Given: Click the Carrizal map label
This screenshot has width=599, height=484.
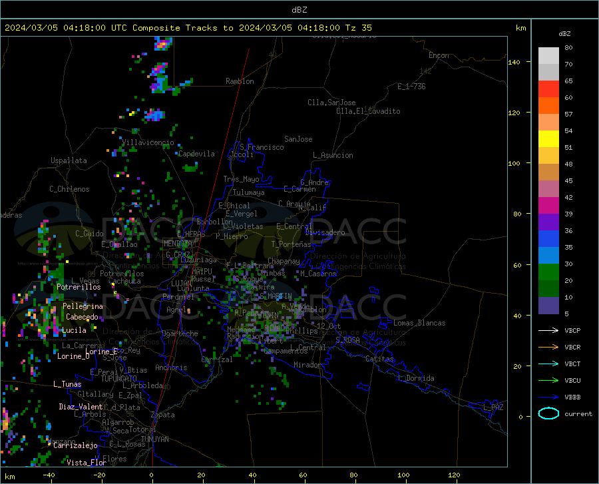Looking at the screenshot, I should tap(217, 360).
